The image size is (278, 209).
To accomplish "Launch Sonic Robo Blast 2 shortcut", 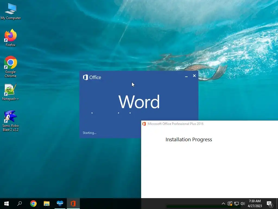I will (11, 121).
